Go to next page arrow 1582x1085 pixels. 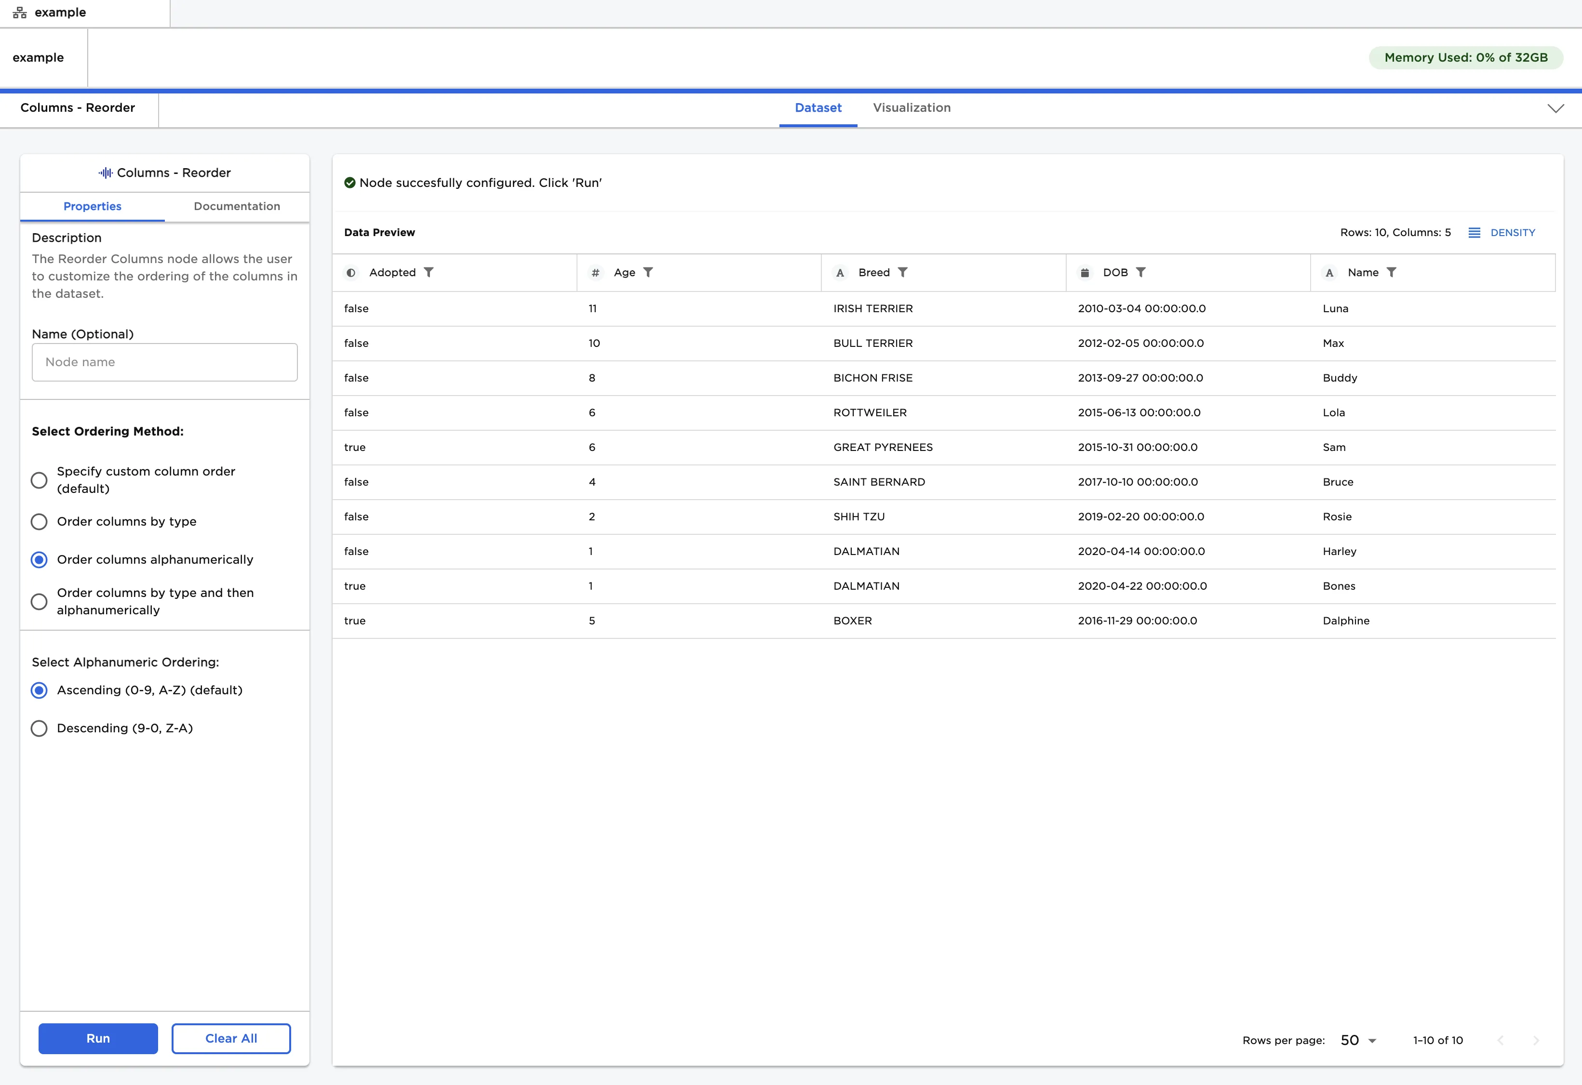click(x=1536, y=1040)
